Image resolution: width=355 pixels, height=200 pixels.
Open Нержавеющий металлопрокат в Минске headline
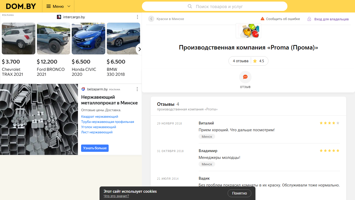(x=109, y=100)
